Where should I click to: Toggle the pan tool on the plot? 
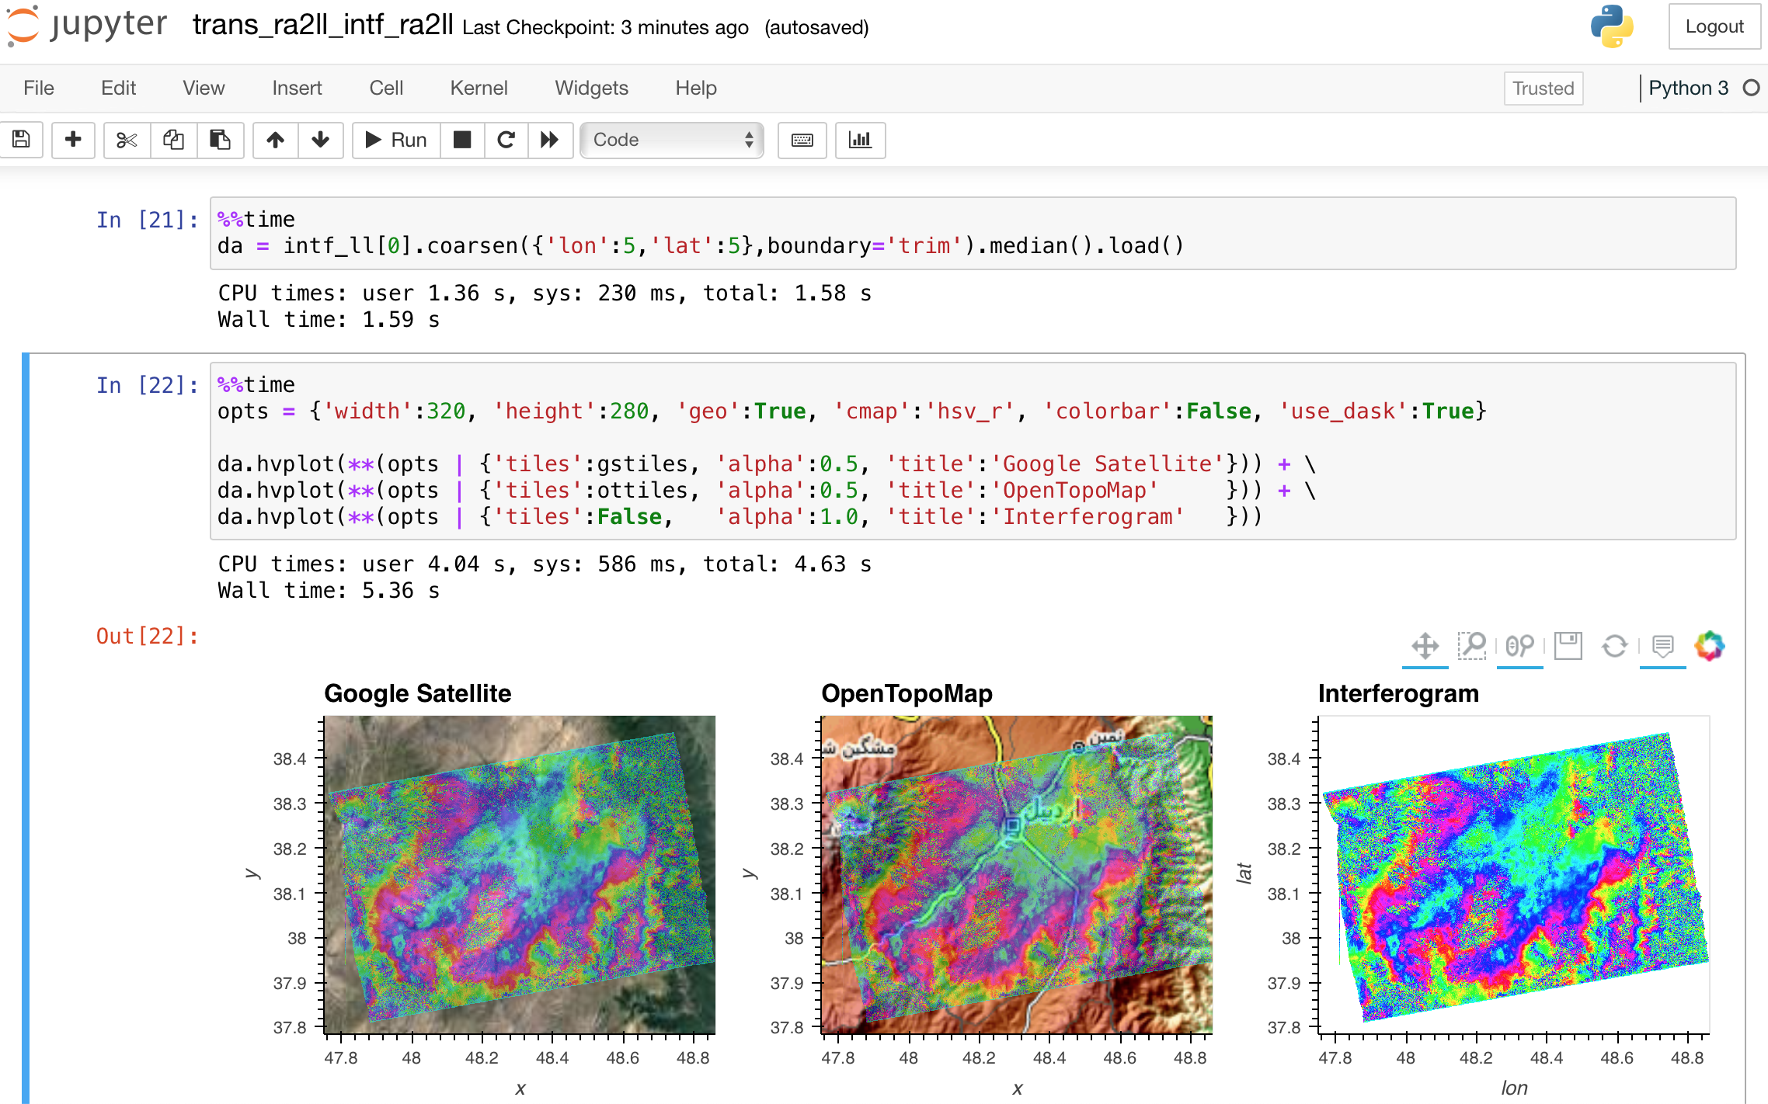pos(1425,645)
